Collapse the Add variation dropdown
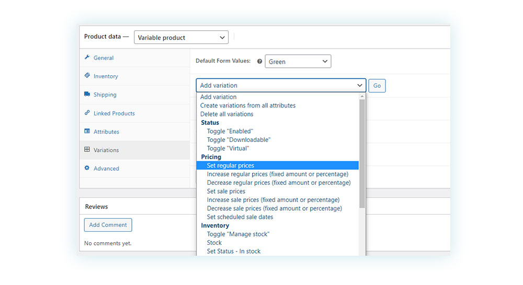 click(281, 85)
